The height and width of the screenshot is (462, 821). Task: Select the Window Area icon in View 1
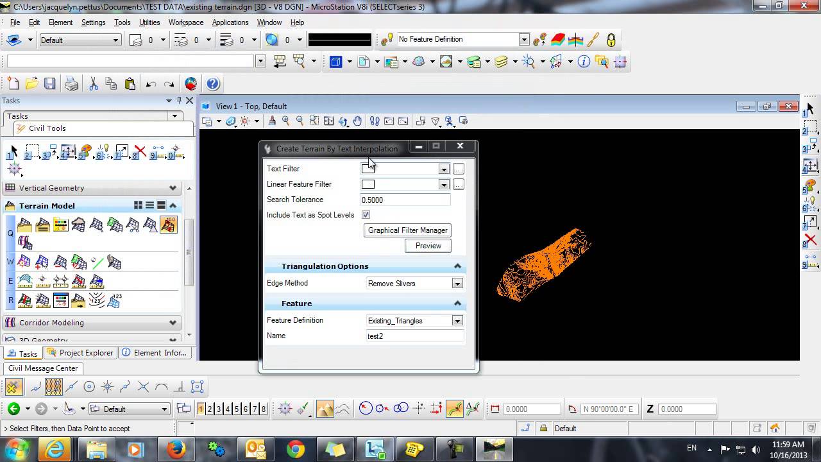(314, 121)
